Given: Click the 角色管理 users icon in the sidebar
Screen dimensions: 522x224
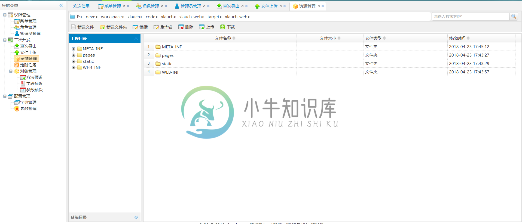Looking at the screenshot, I should coord(17,27).
